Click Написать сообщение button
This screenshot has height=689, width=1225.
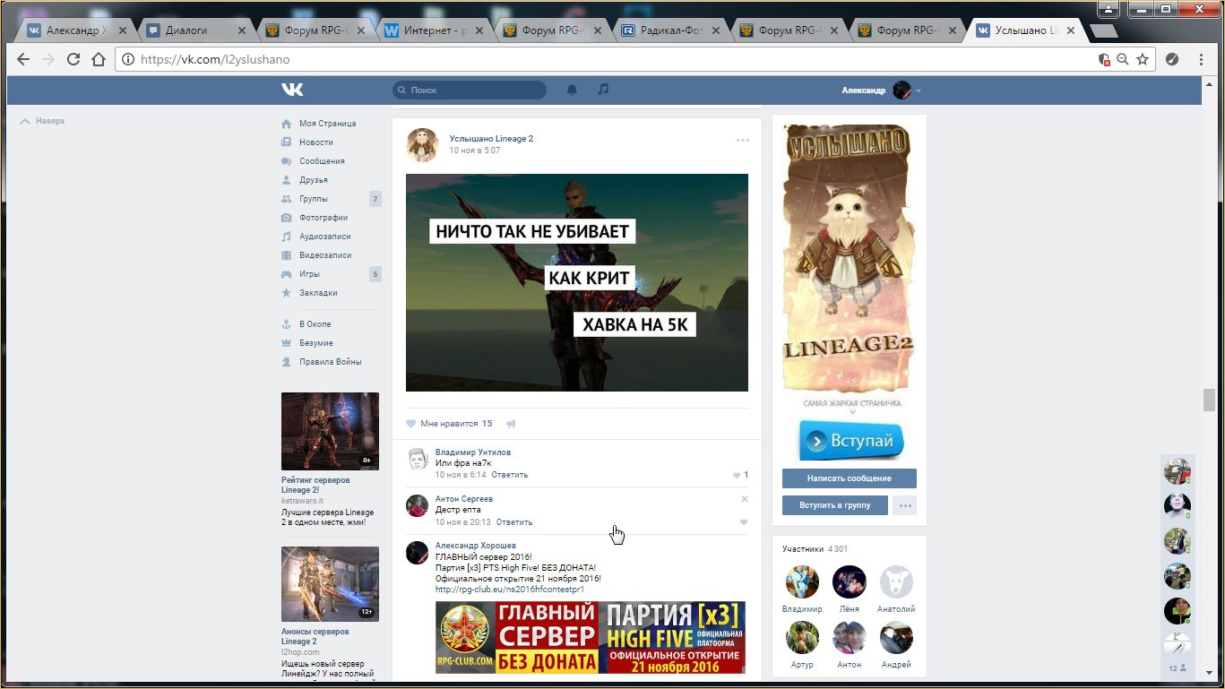[849, 478]
